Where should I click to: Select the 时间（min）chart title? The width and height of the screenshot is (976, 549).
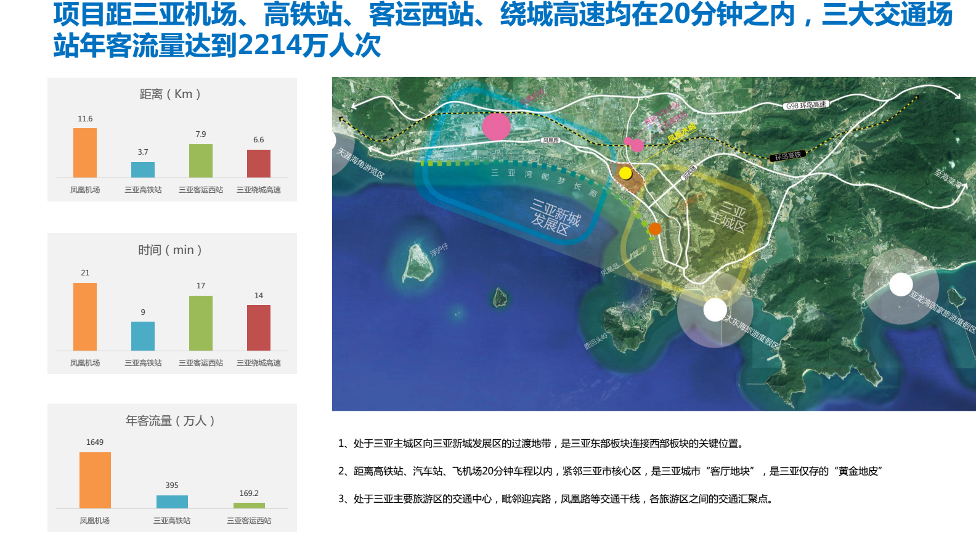(171, 250)
